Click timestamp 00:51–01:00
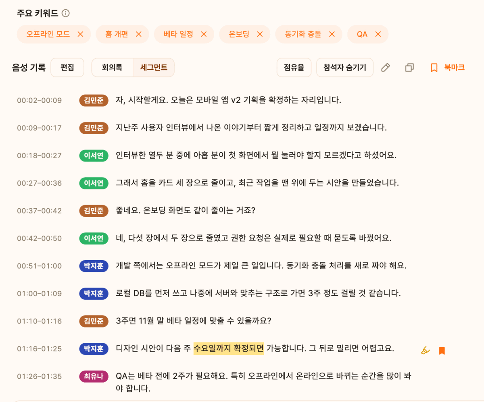The width and height of the screenshot is (484, 402). tap(39, 266)
